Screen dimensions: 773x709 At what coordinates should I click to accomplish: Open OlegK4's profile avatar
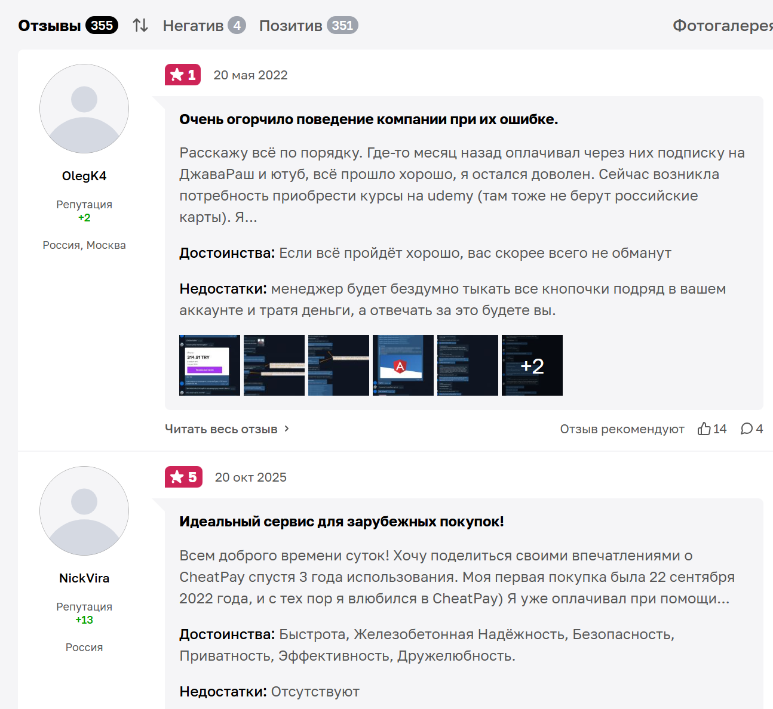84,109
